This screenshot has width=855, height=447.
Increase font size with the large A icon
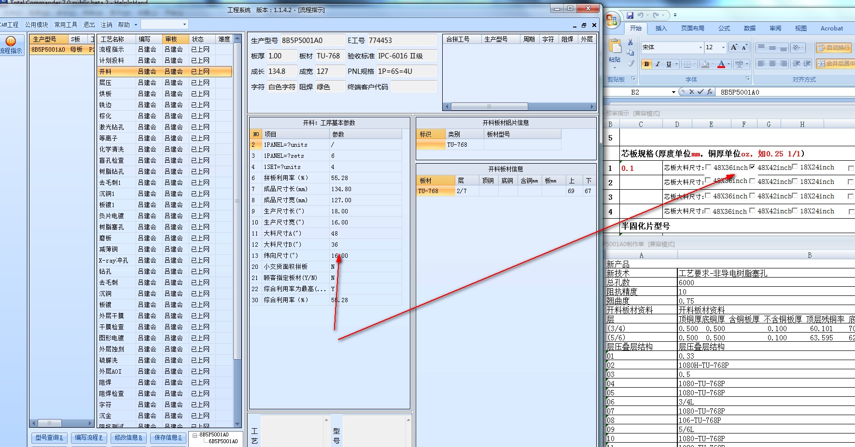pos(734,47)
